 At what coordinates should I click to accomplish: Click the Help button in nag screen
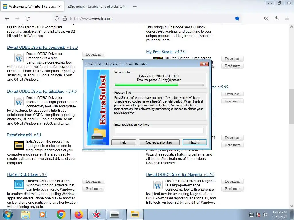pos(123,142)
